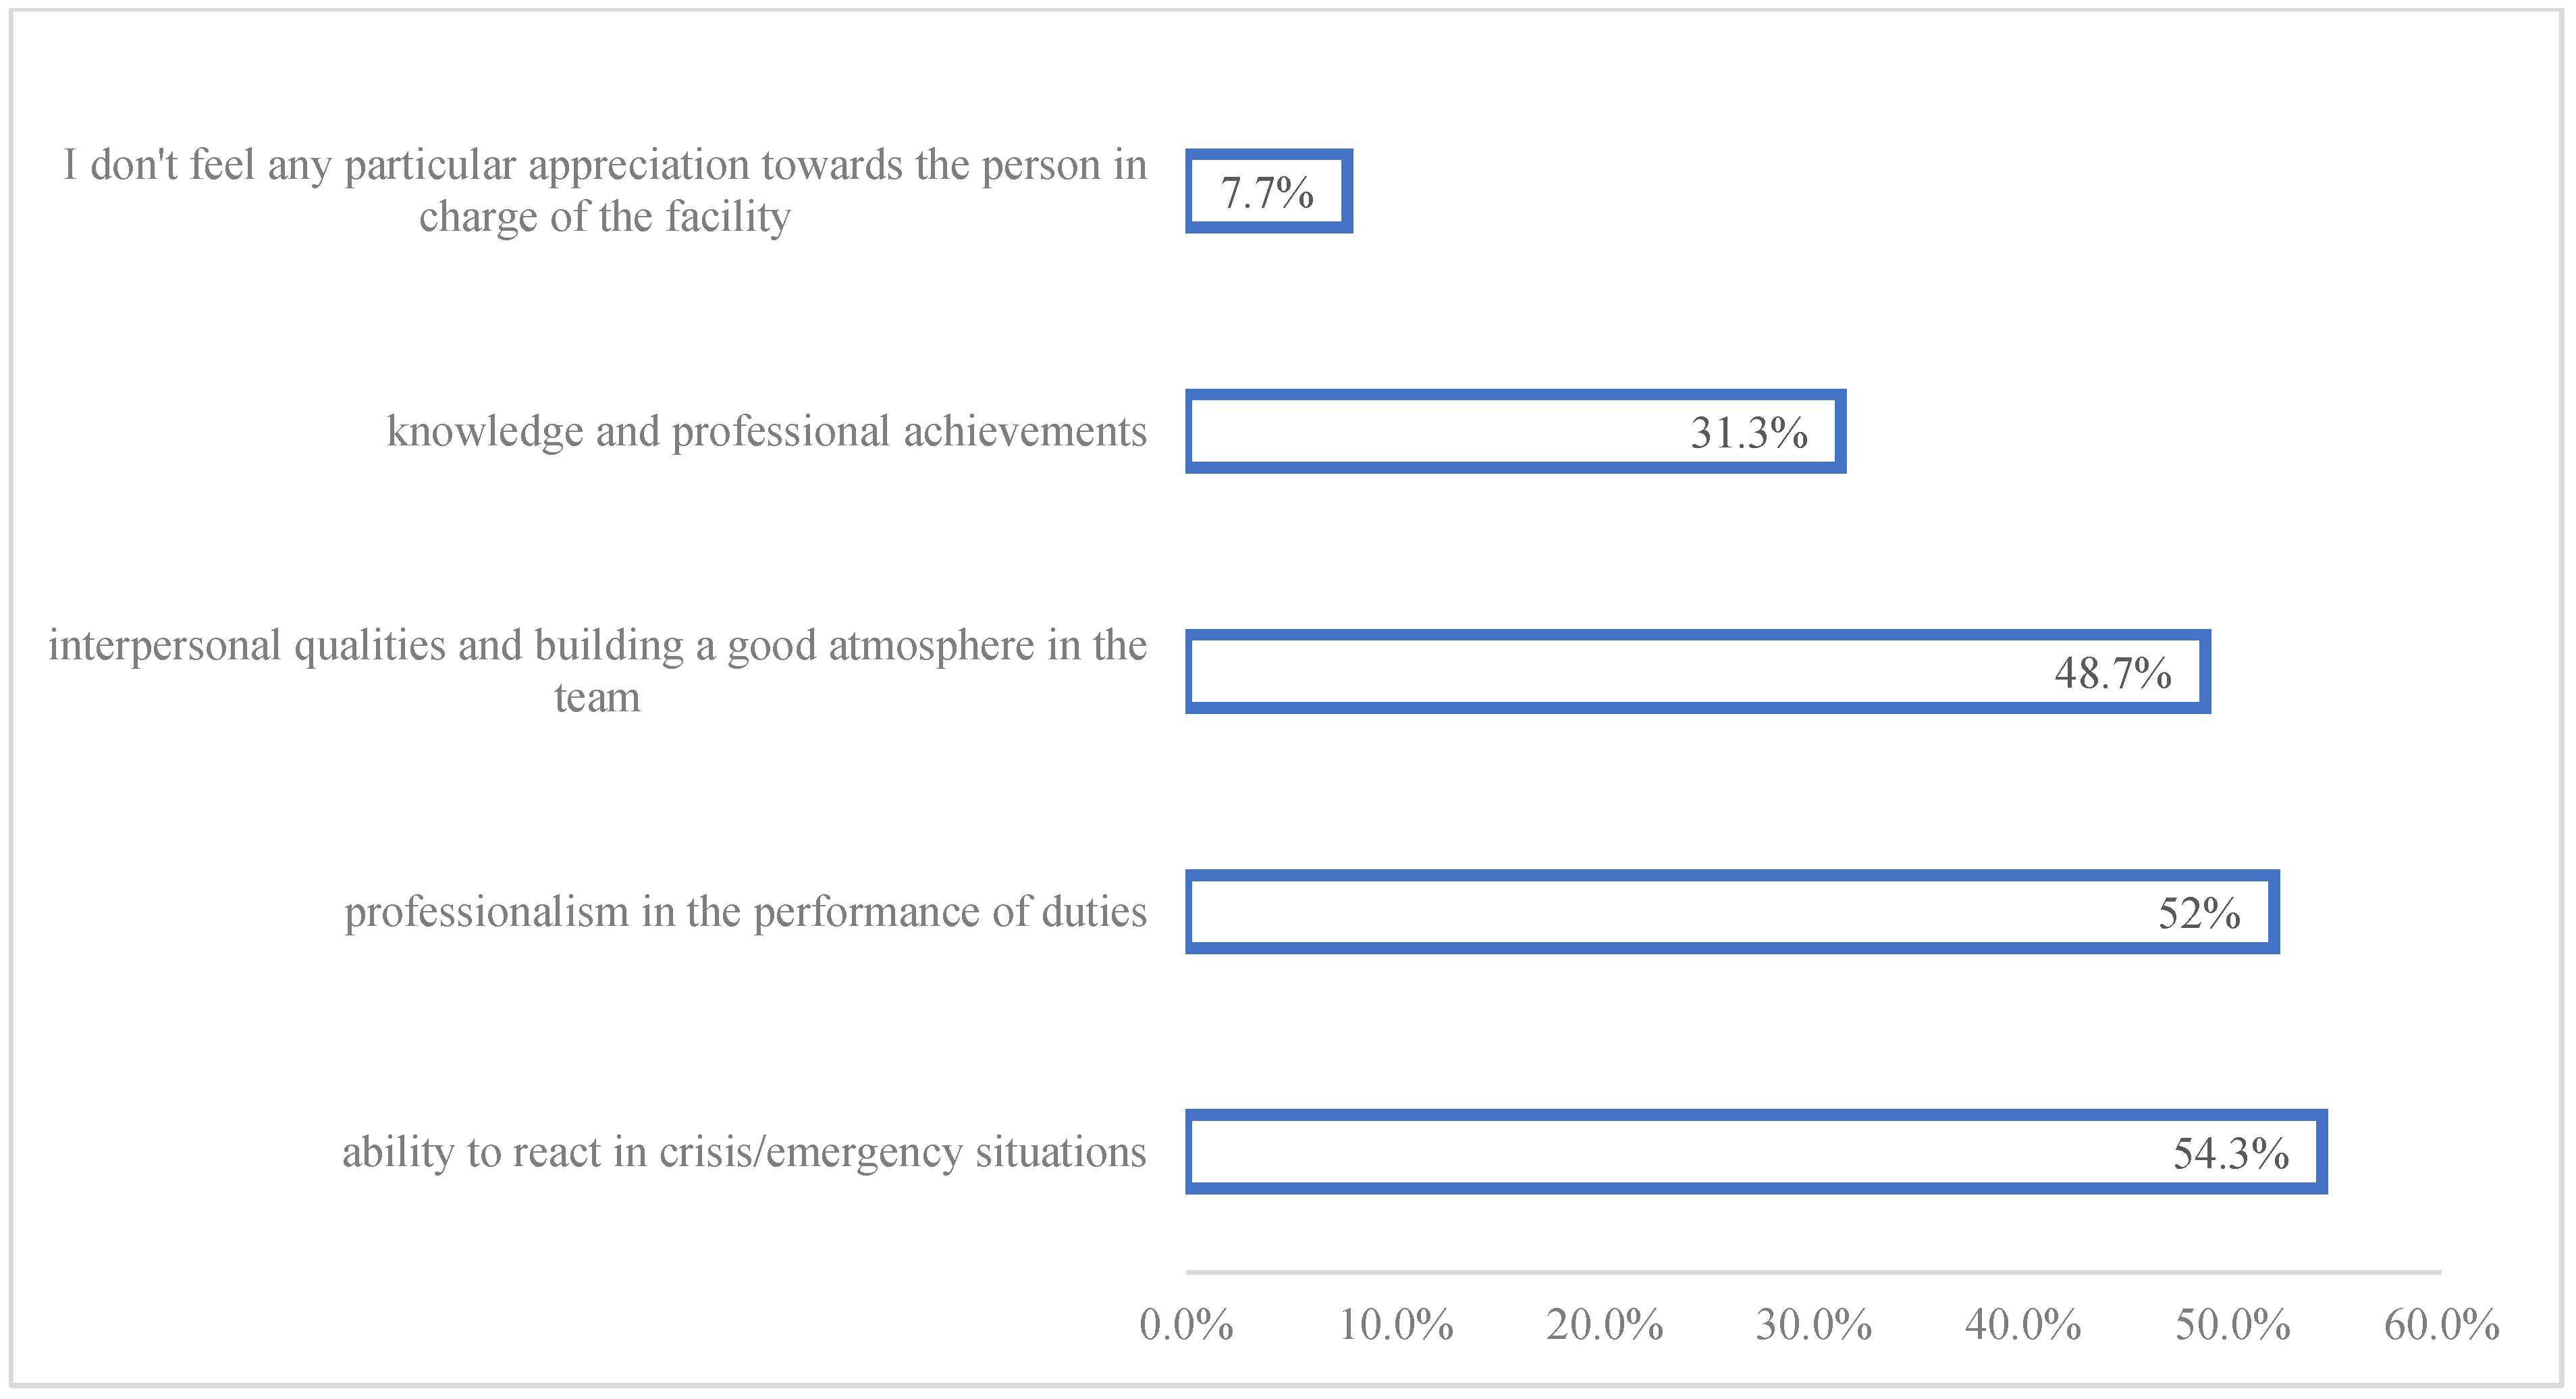Click the 20.0% axis tick label
The width and height of the screenshot is (2576, 1399).
tap(1605, 1325)
